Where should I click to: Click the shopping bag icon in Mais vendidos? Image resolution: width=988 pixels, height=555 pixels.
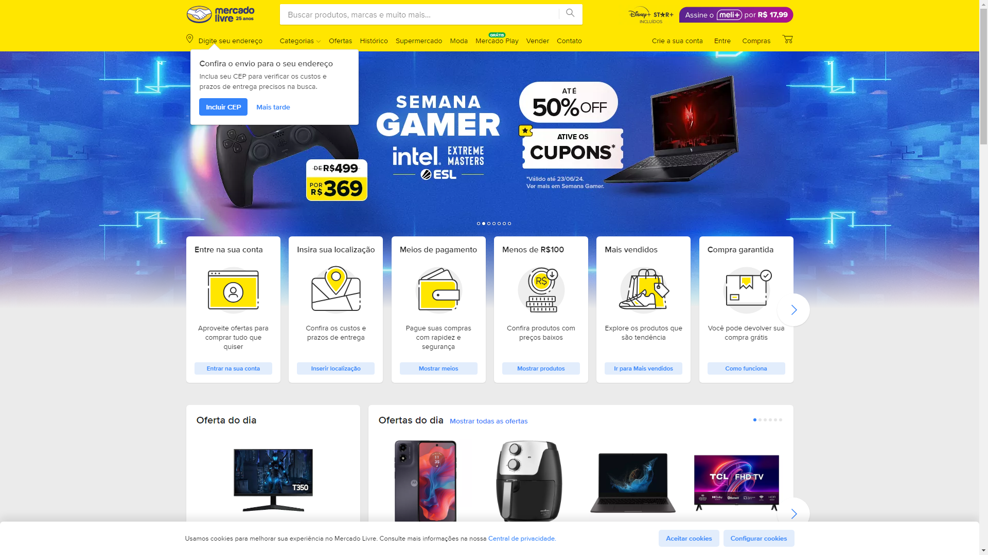[x=644, y=290]
